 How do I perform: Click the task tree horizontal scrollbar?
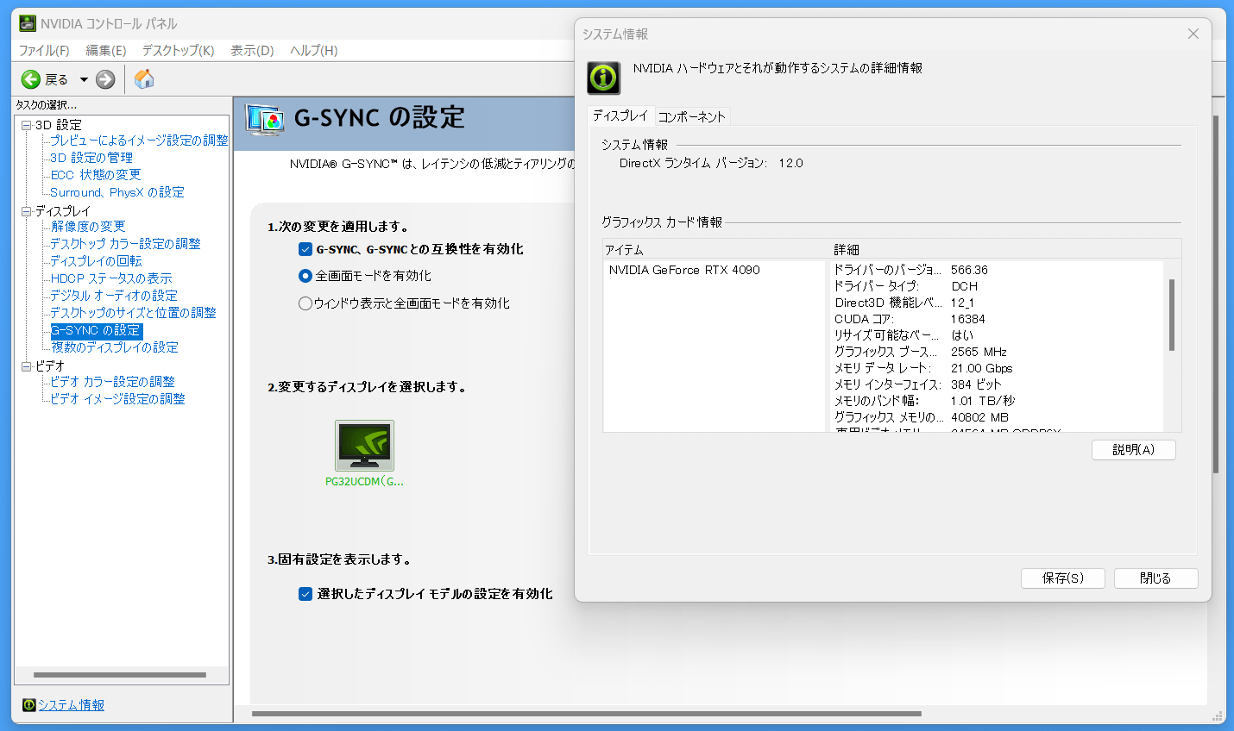119,675
